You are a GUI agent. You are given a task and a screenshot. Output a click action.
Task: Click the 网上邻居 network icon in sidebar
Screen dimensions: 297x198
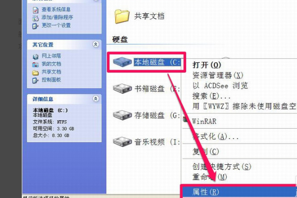click(x=36, y=56)
